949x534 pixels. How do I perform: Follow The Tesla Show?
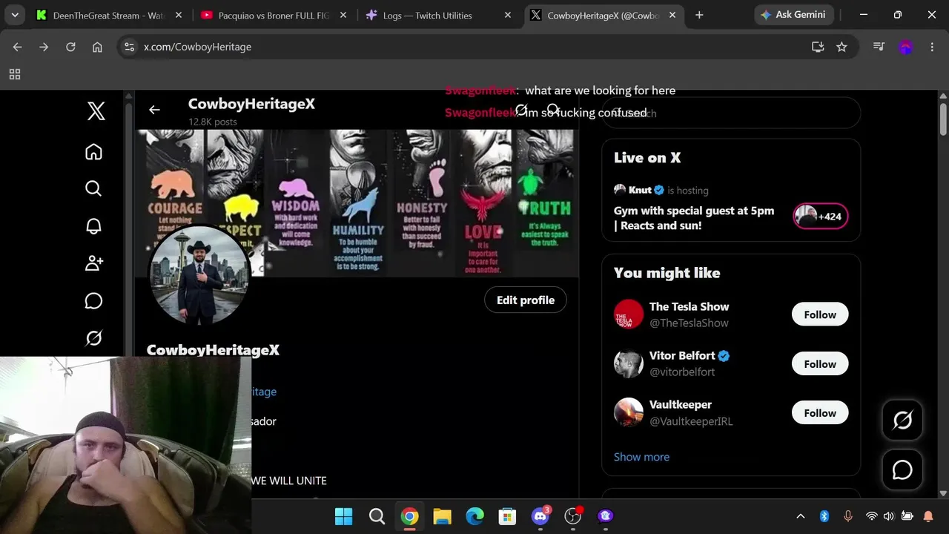820,314
